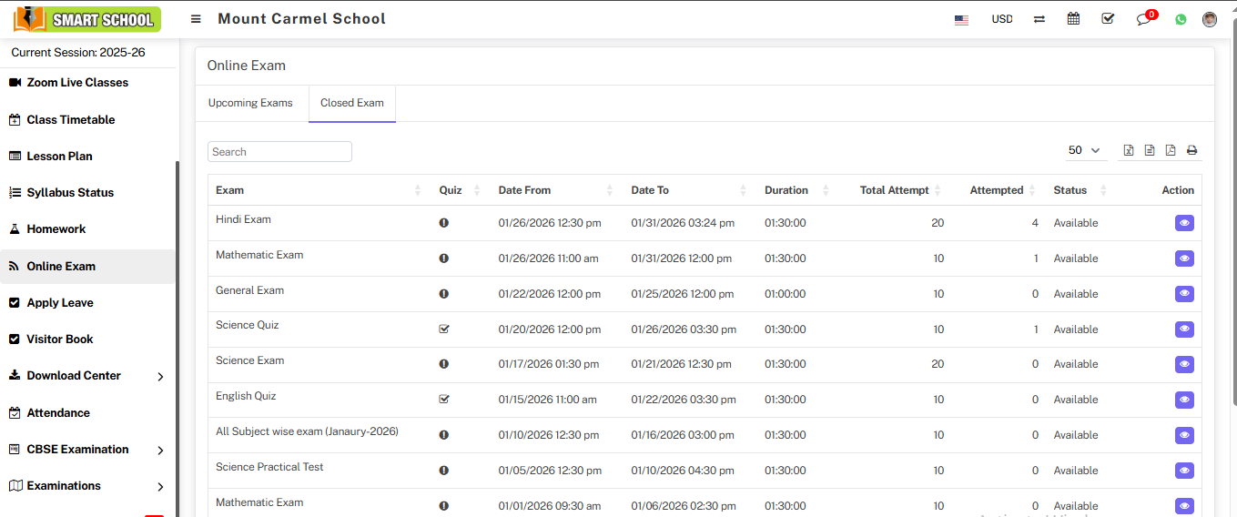Click the exam Search input field
The width and height of the screenshot is (1237, 517).
(x=279, y=152)
